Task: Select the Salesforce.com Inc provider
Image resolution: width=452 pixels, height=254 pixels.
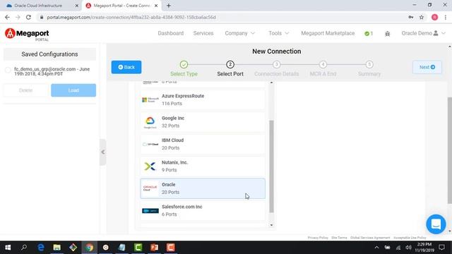Action: coord(203,210)
